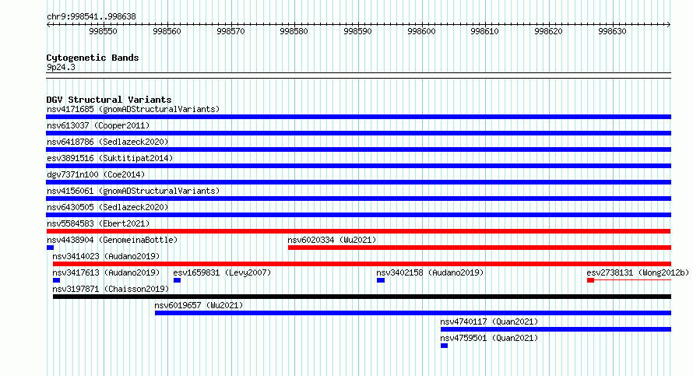Click ruler position 998610
The height and width of the screenshot is (376, 693).
pos(485,31)
